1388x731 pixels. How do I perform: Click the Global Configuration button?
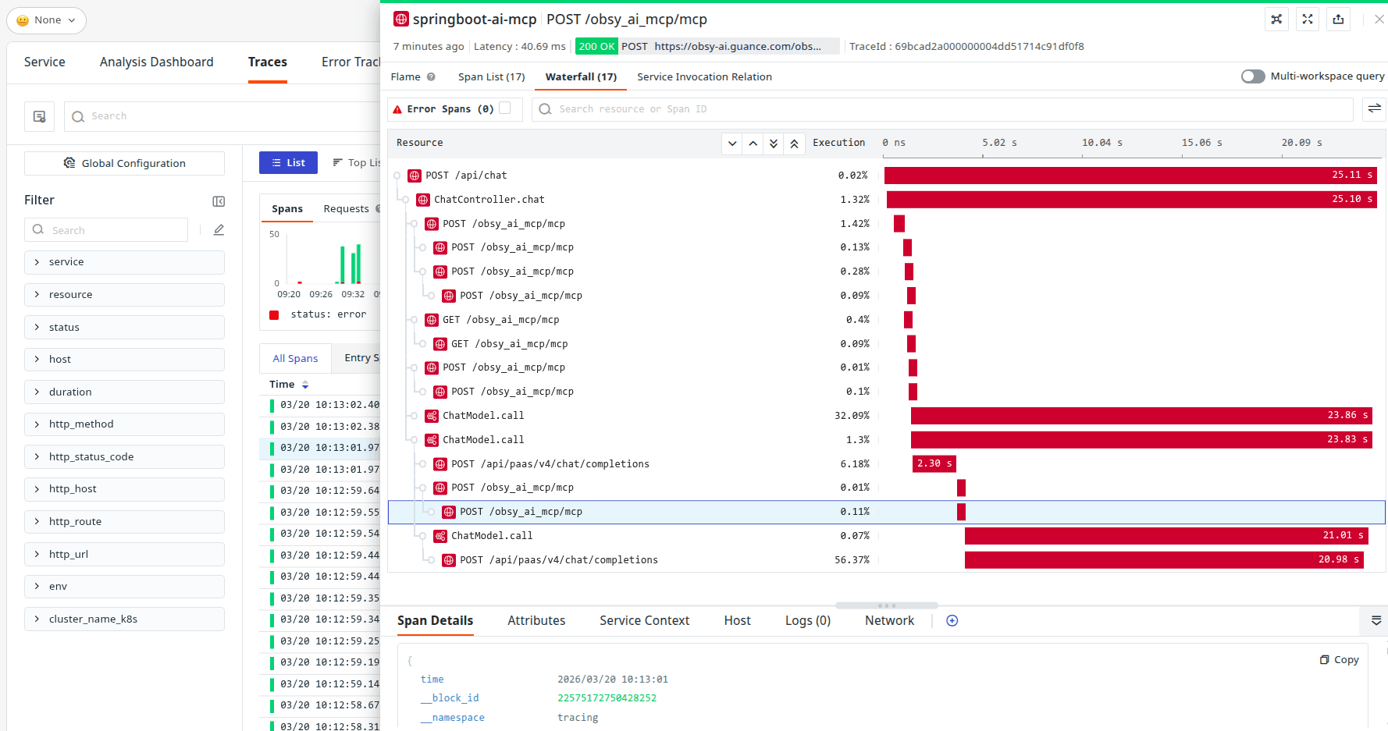tap(125, 163)
